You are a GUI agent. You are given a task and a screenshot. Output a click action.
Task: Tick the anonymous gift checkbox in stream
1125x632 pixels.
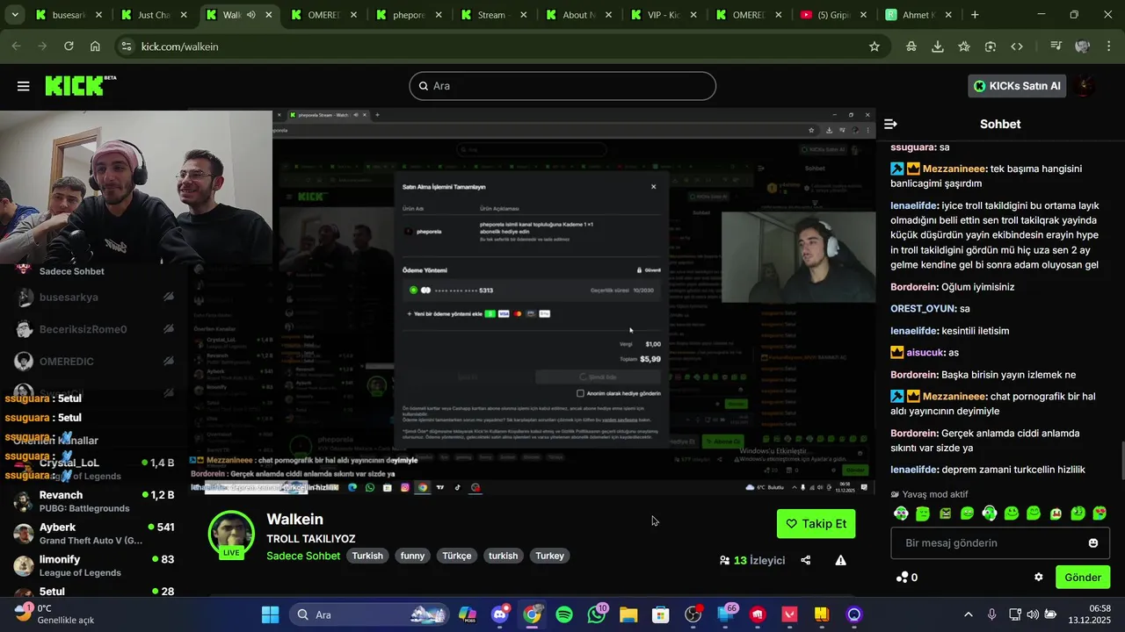point(580,393)
